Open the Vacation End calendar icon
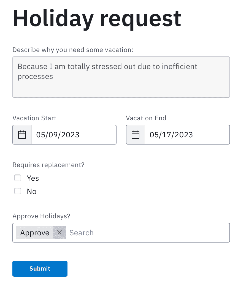The height and width of the screenshot is (294, 249). (x=136, y=135)
